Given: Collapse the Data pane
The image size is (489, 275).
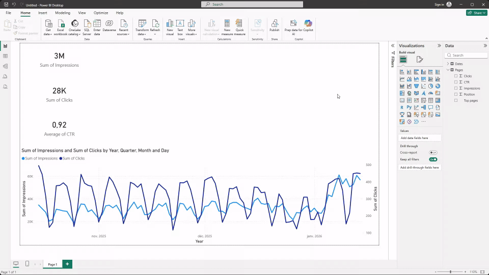Looking at the screenshot, I should [485, 45].
